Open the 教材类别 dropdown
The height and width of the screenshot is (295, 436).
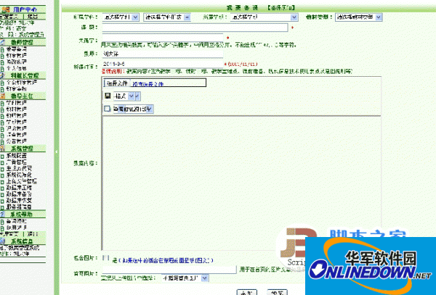359,17
